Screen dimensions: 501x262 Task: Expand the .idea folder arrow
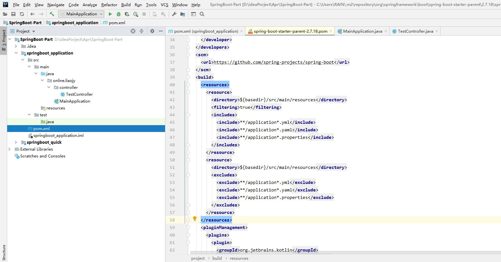point(16,46)
